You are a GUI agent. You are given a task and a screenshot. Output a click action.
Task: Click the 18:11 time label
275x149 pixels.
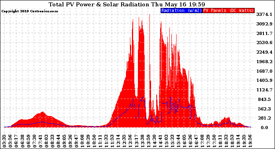220,141
